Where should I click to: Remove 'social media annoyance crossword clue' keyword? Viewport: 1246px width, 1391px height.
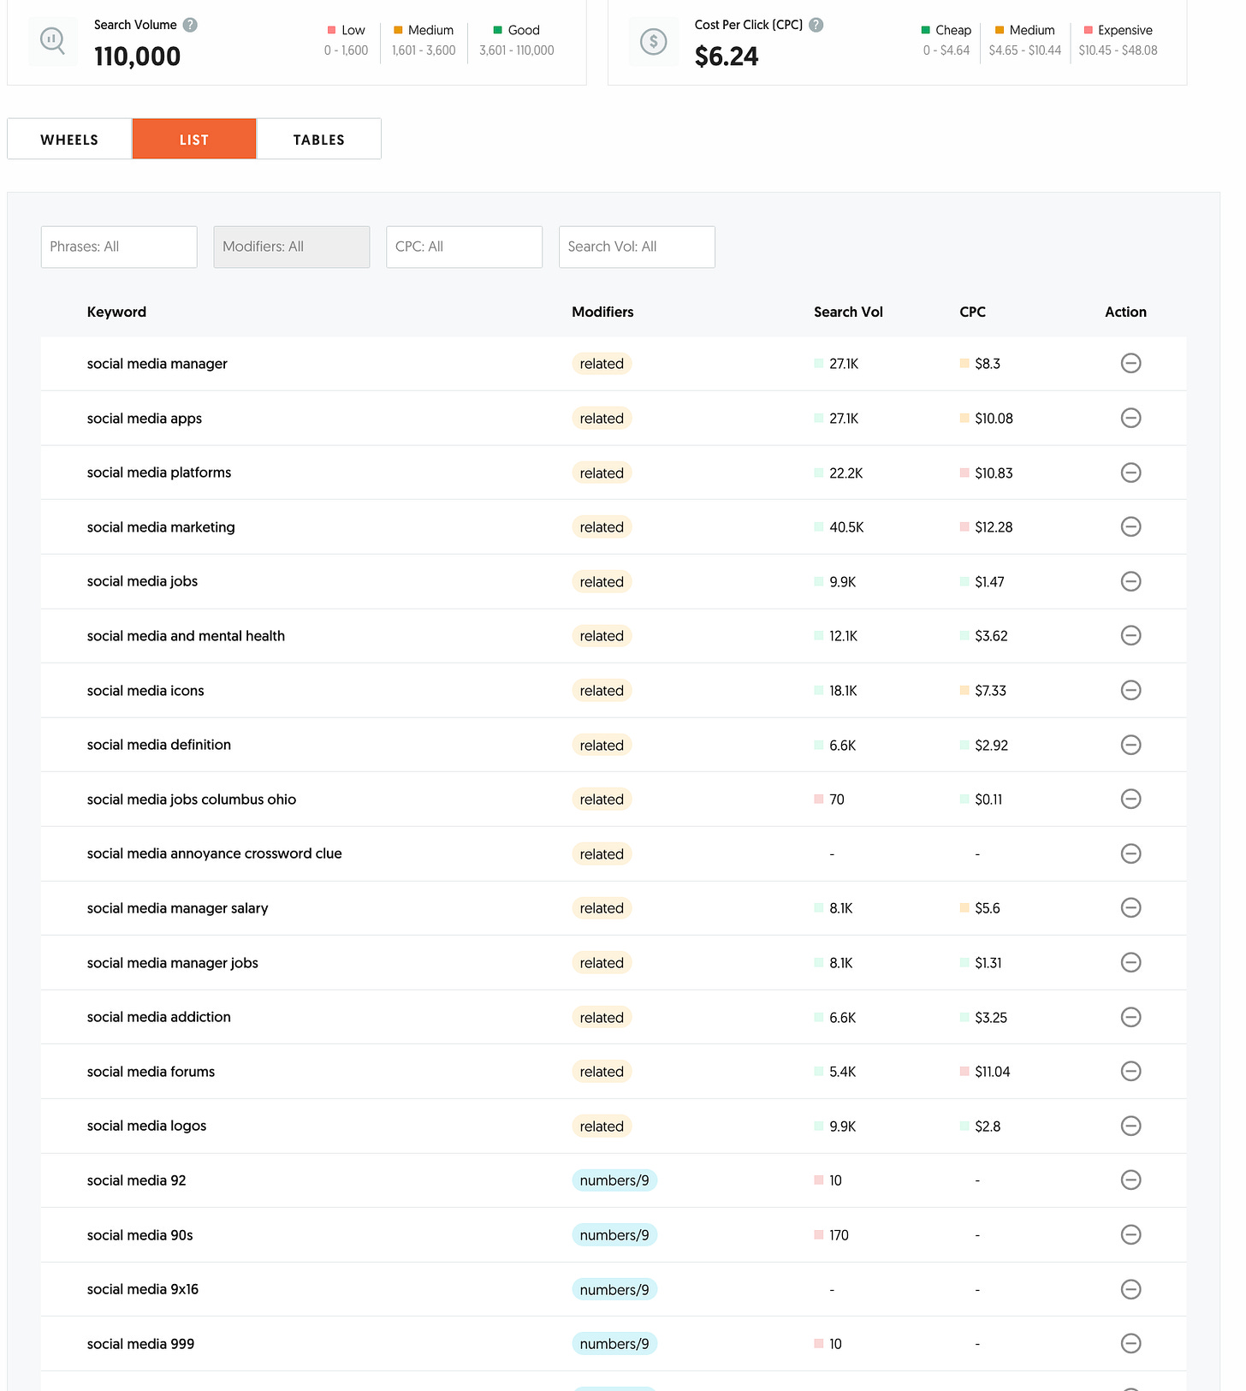1130,853
